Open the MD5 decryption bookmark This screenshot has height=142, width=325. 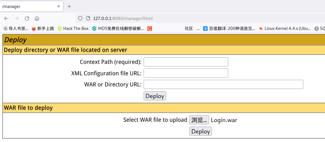click(x=118, y=29)
